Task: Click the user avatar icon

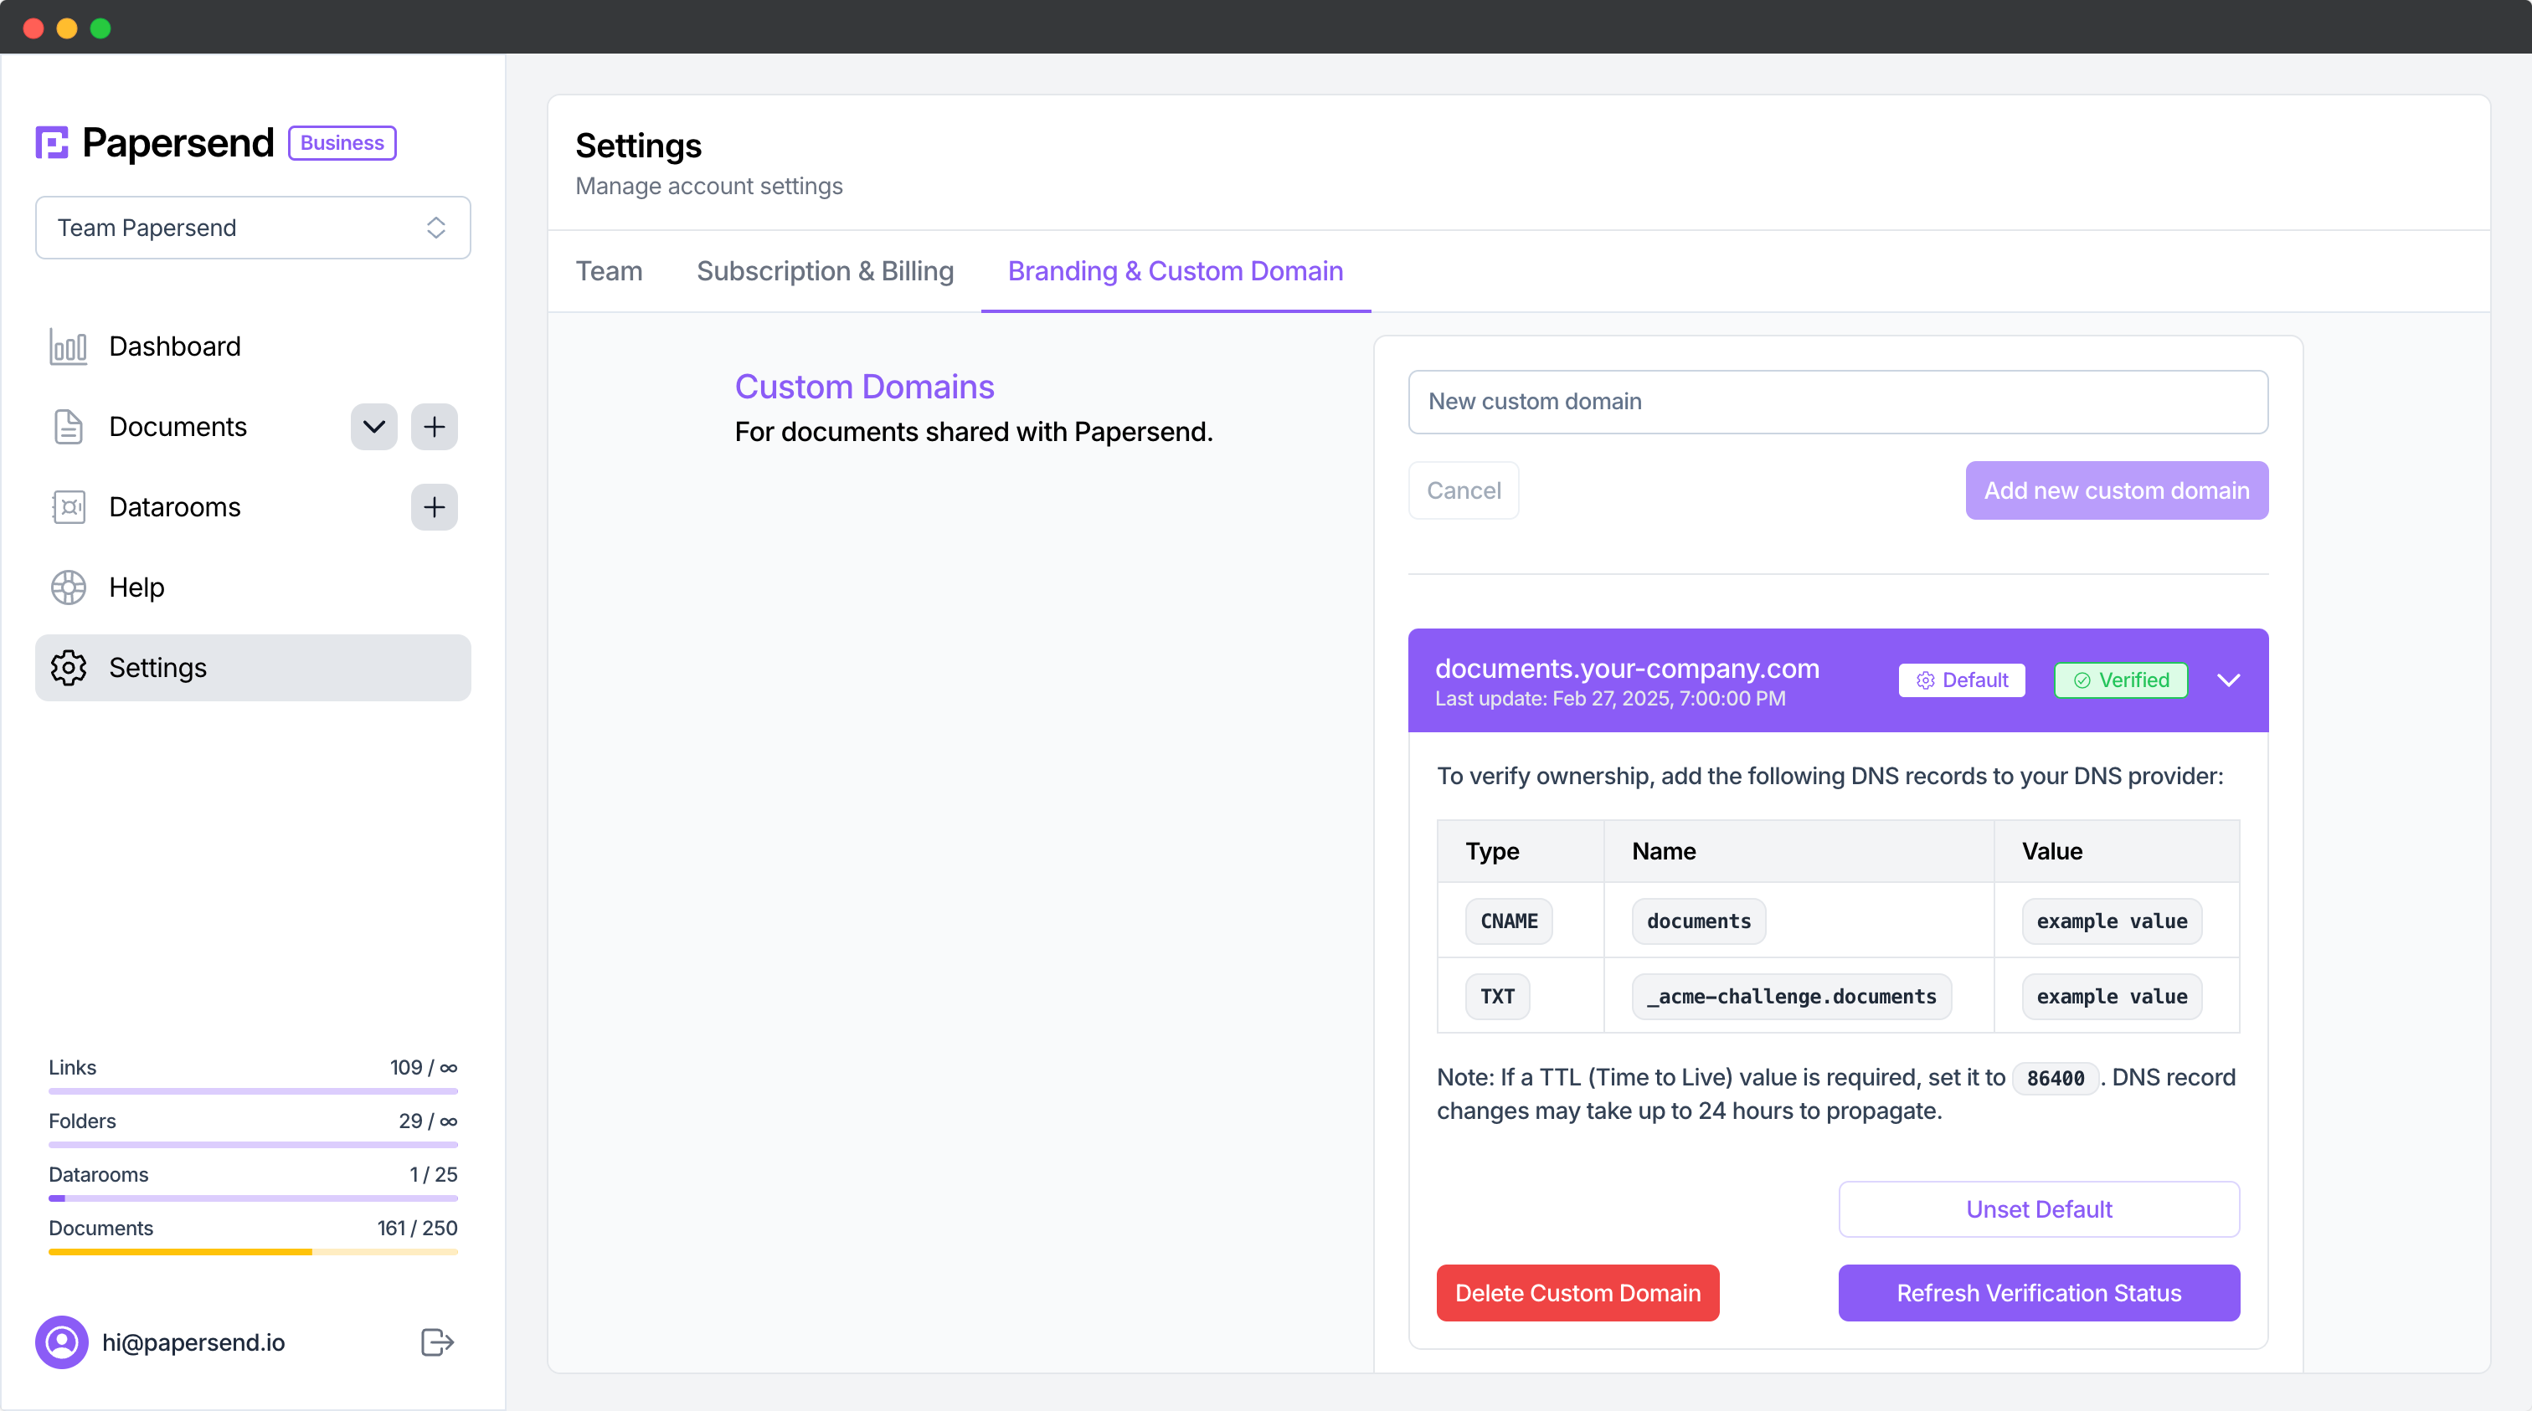Action: (x=62, y=1342)
